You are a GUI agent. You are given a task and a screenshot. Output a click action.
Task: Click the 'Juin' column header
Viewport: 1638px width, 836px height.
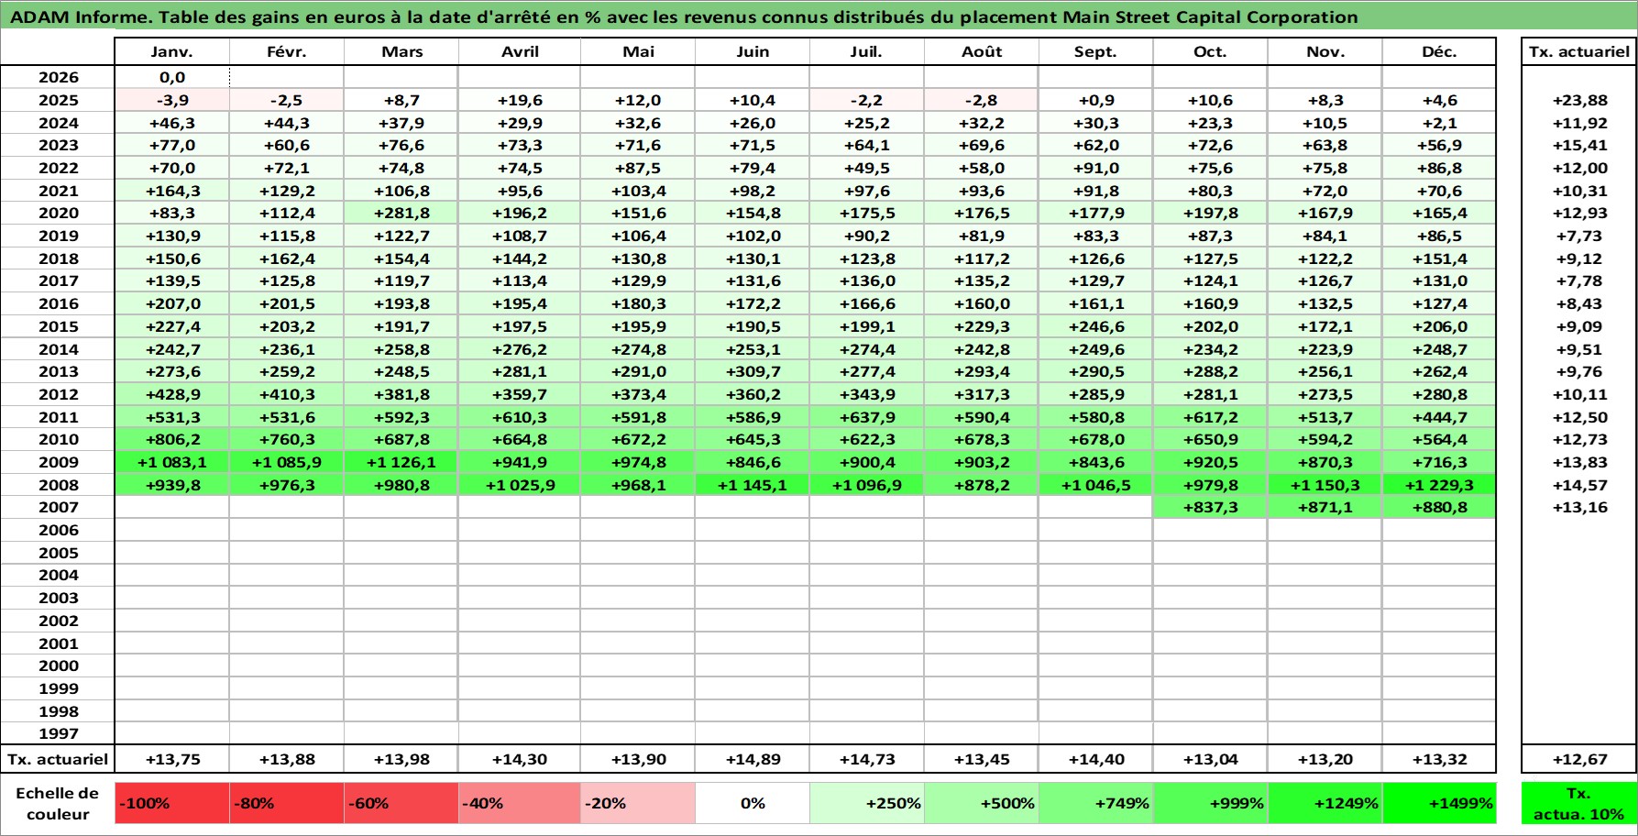(x=753, y=51)
